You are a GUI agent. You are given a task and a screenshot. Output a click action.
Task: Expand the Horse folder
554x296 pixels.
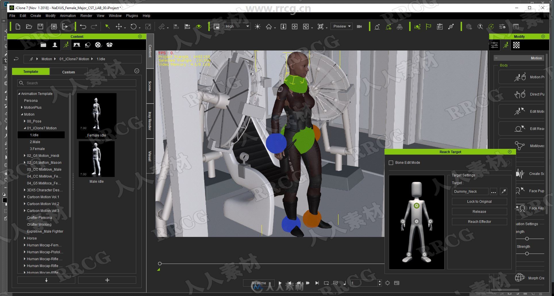[x=25, y=238]
